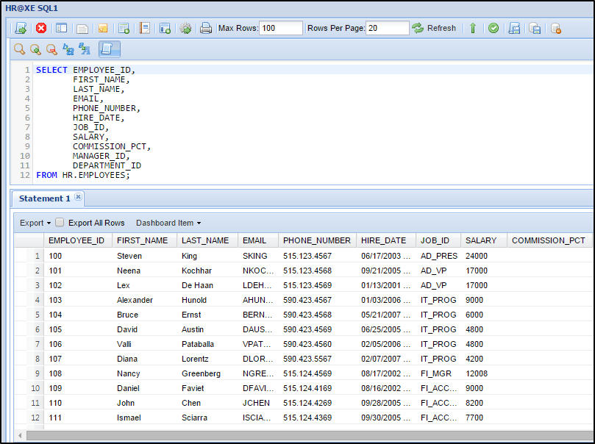The height and width of the screenshot is (444, 595).
Task: Close the Statement 1 tab
Action: pyautogui.click(x=79, y=196)
